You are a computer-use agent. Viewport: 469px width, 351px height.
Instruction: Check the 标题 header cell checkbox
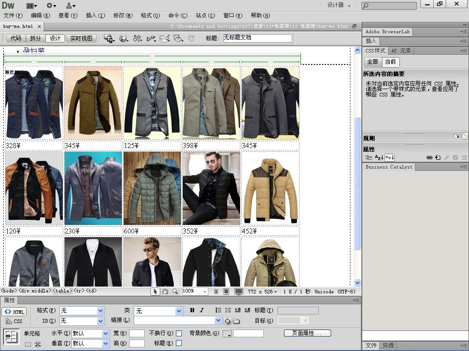pyautogui.click(x=179, y=343)
